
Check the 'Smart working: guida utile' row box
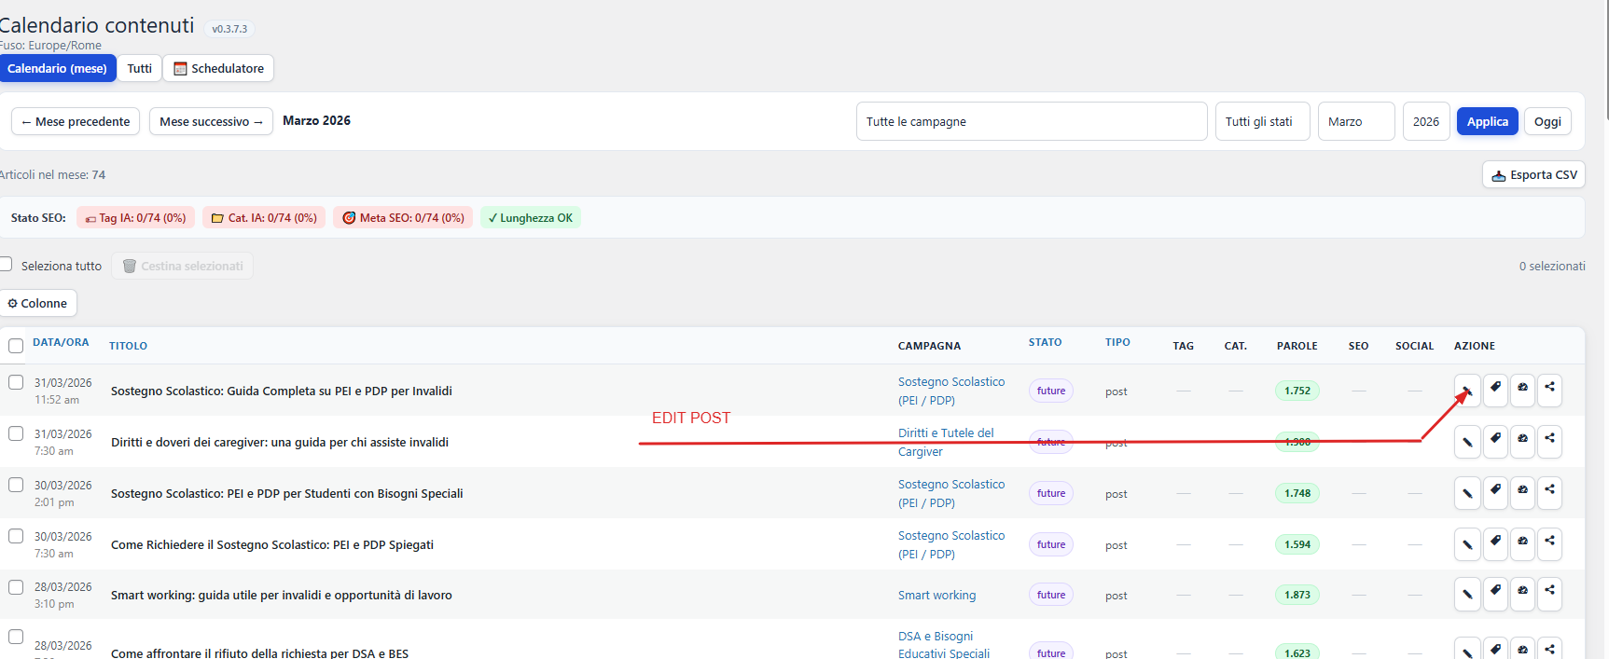[x=16, y=587]
